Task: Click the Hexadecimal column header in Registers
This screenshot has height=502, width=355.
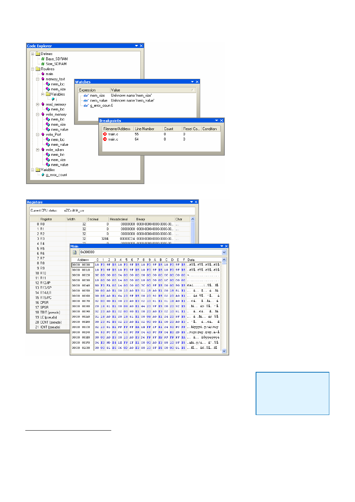Action: [x=122, y=219]
